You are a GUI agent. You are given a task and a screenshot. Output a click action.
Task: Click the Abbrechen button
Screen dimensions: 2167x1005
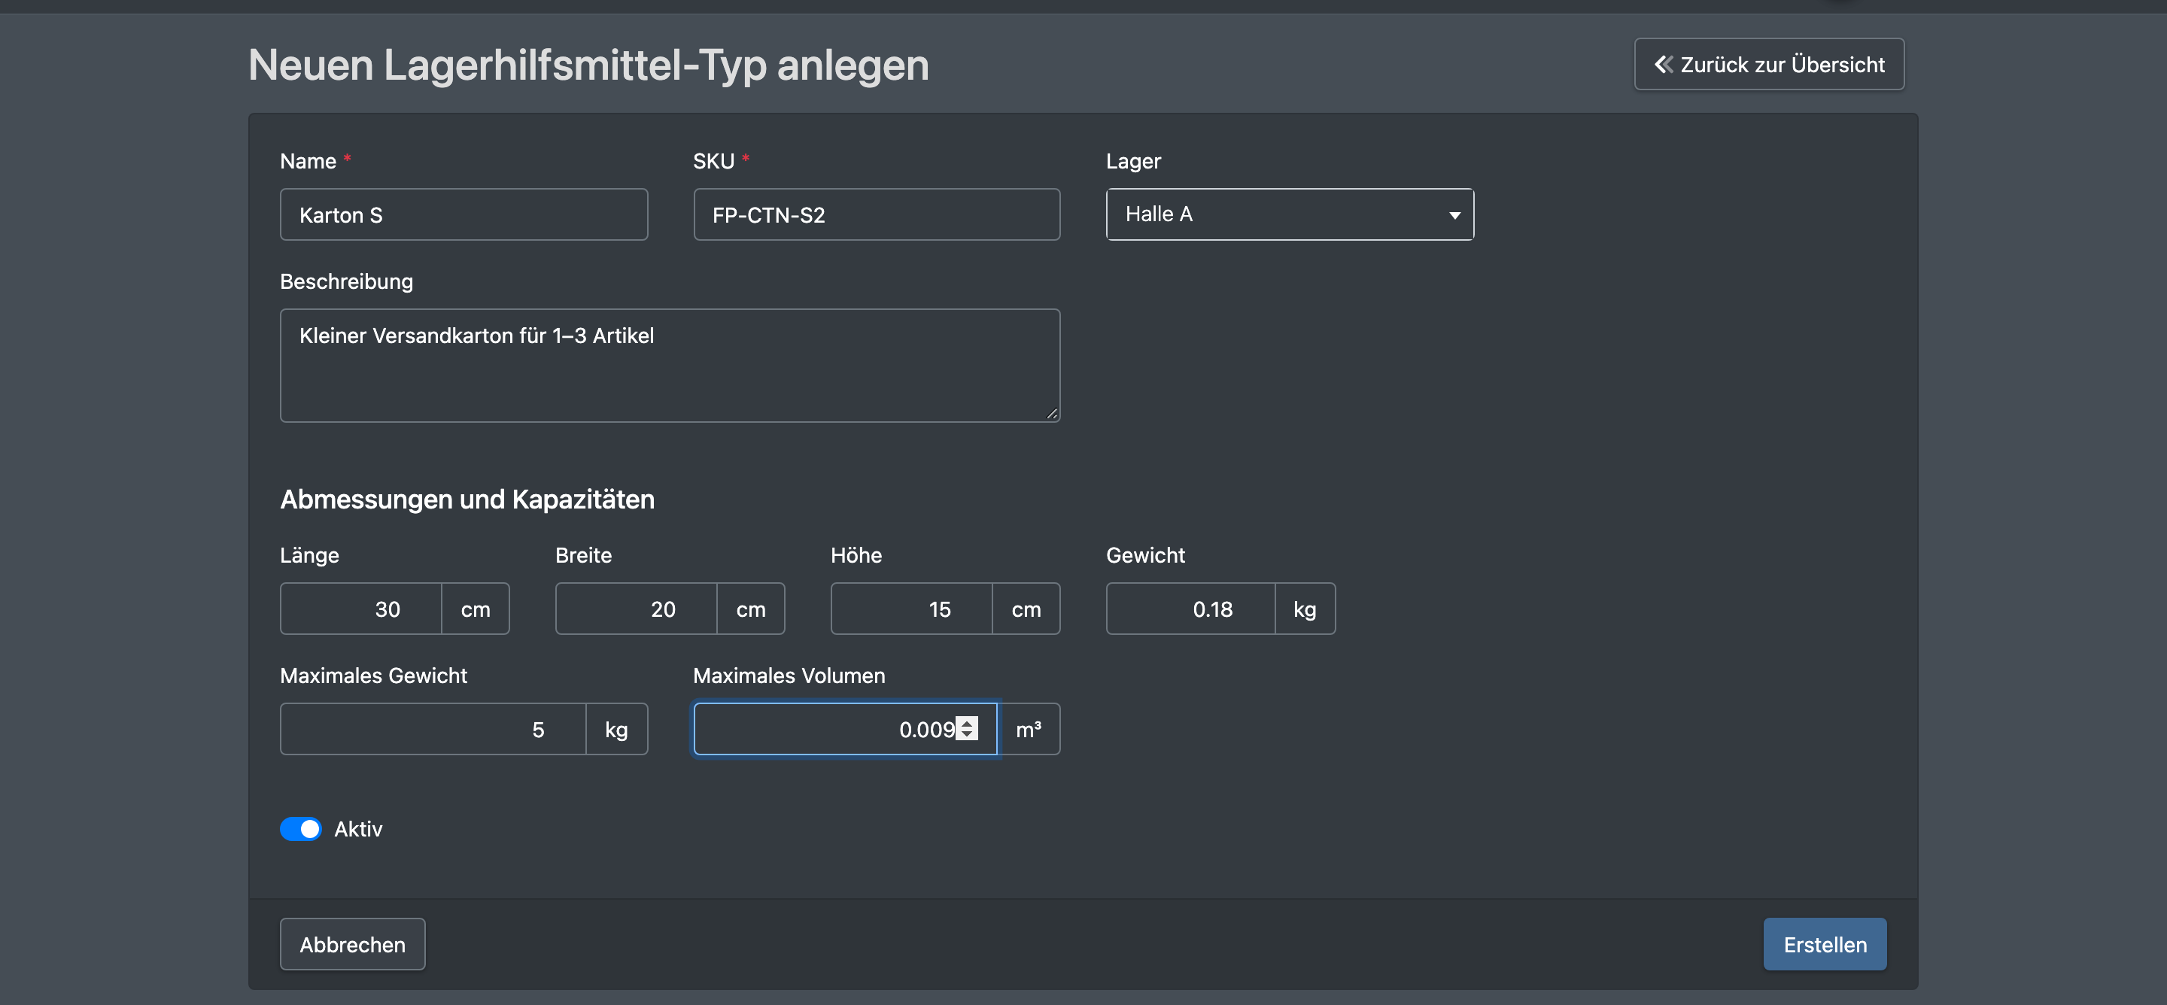point(352,943)
